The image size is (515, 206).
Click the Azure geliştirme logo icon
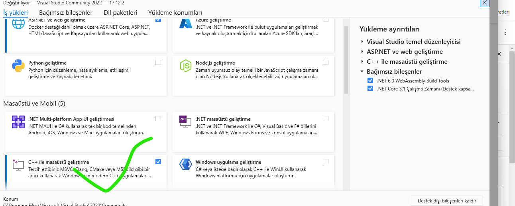[x=186, y=24]
